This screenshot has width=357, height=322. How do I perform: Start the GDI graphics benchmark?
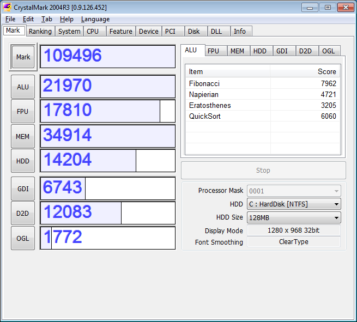pyautogui.click(x=23, y=189)
